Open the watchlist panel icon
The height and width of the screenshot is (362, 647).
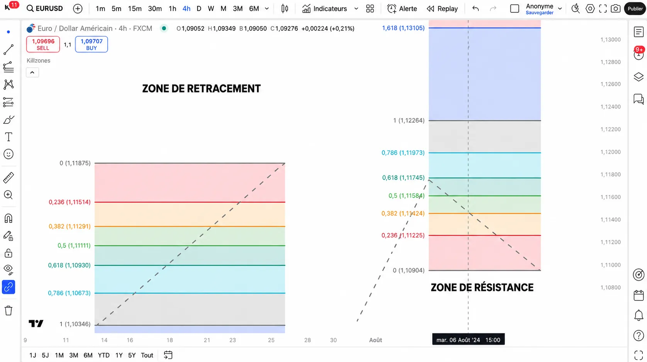pos(639,32)
